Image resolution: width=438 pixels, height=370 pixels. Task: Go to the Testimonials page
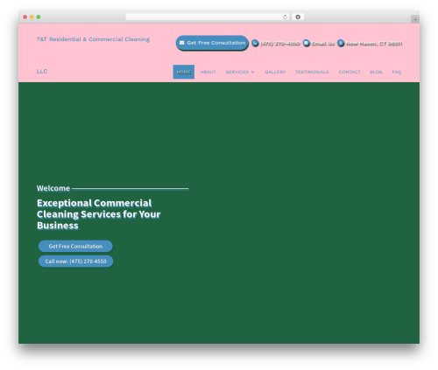click(x=312, y=72)
